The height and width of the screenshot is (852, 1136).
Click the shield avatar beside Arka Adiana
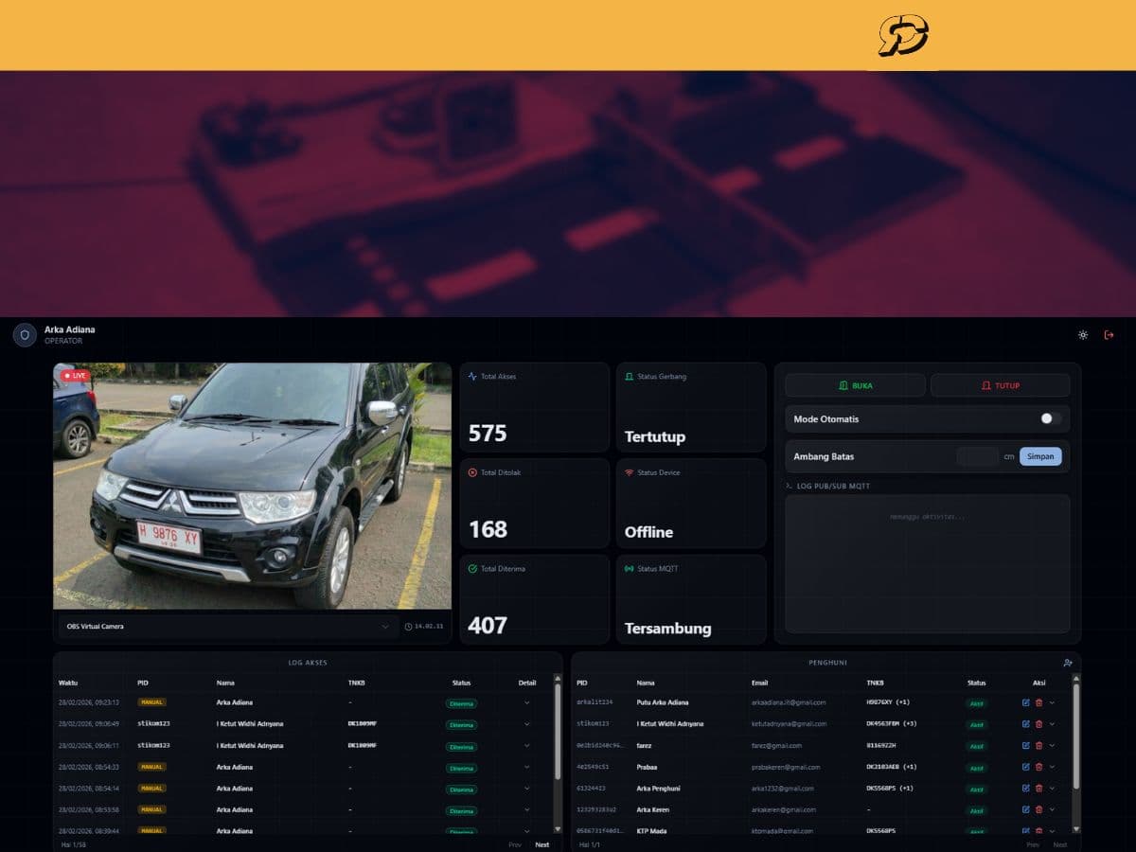(25, 335)
